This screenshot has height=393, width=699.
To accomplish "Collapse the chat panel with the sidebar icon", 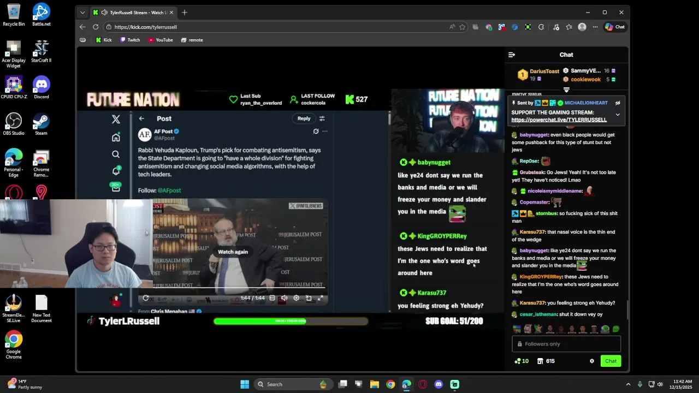I will (x=512, y=55).
